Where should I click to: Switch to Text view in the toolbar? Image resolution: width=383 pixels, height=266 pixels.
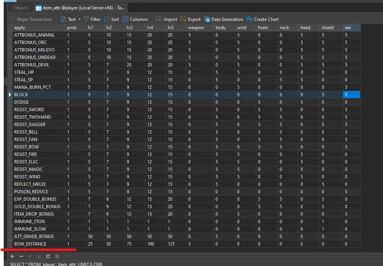[68, 19]
